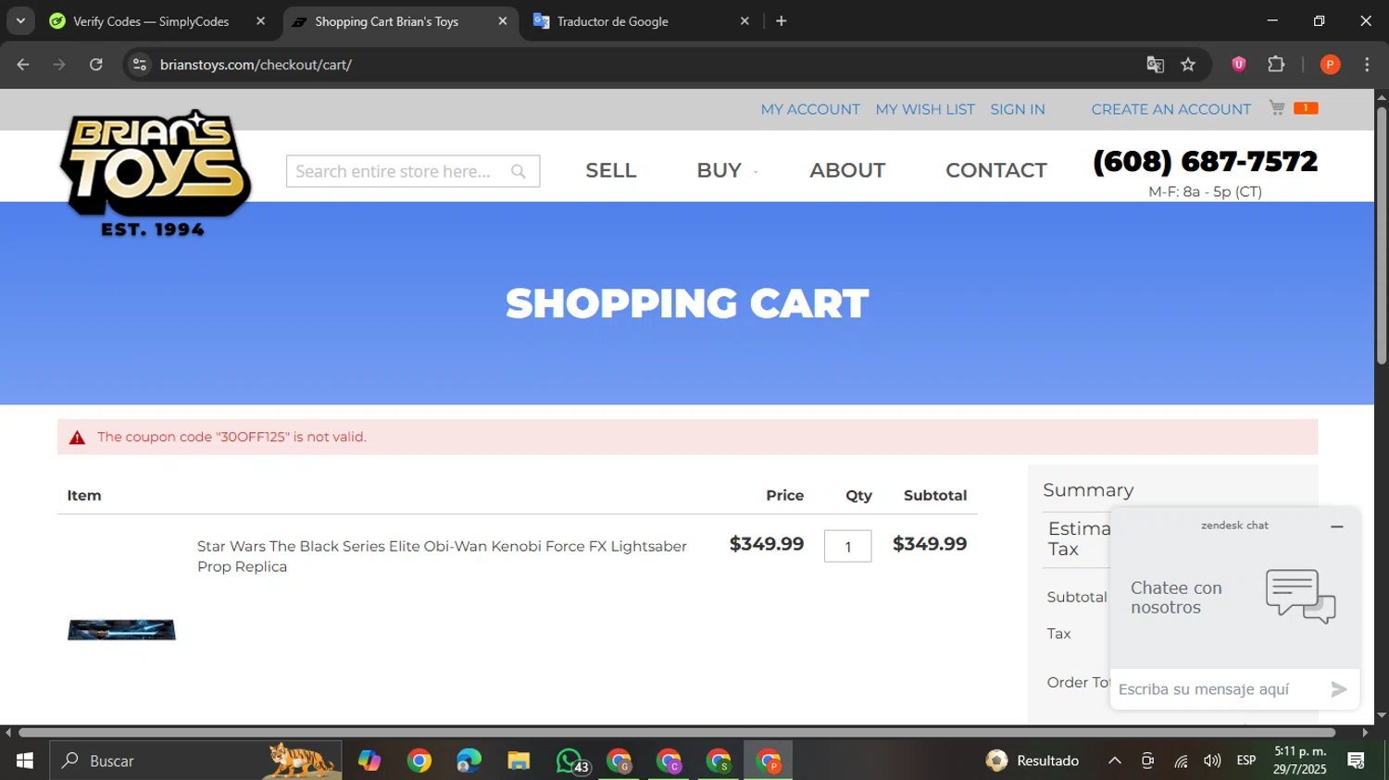Click the browser address bar URL

256,64
